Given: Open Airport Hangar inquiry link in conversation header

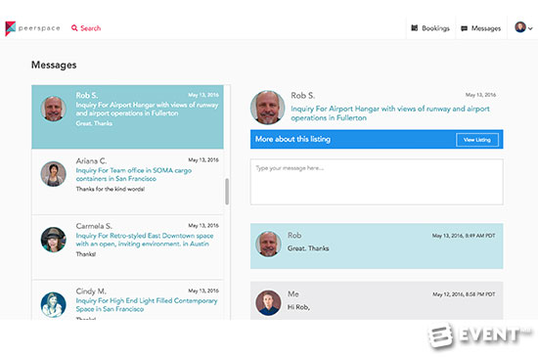Looking at the screenshot, I should click(390, 113).
